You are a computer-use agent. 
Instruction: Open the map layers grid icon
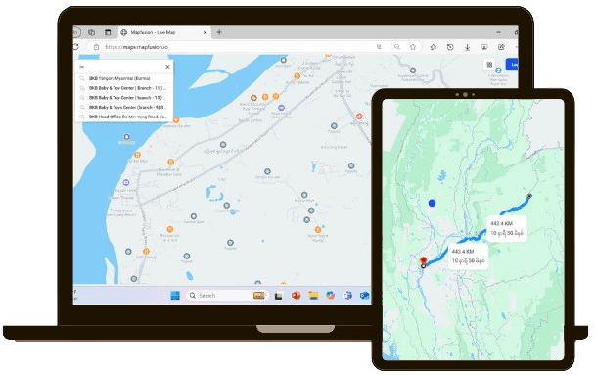click(489, 65)
